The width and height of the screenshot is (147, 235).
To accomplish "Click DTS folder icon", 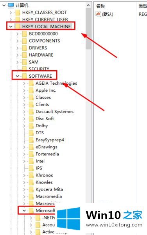I will pyautogui.click(x=31, y=133).
